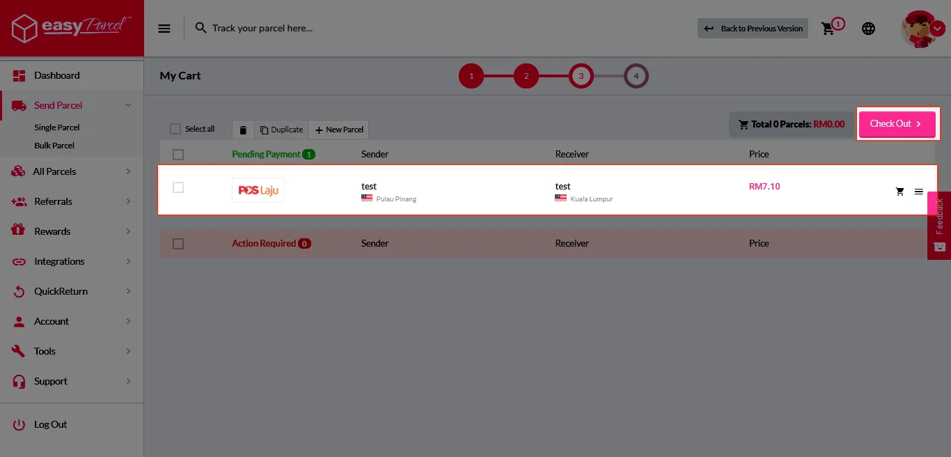Viewport: 951px width, 457px height.
Task: Click the cart icon in Pos Laju row
Action: [x=899, y=192]
